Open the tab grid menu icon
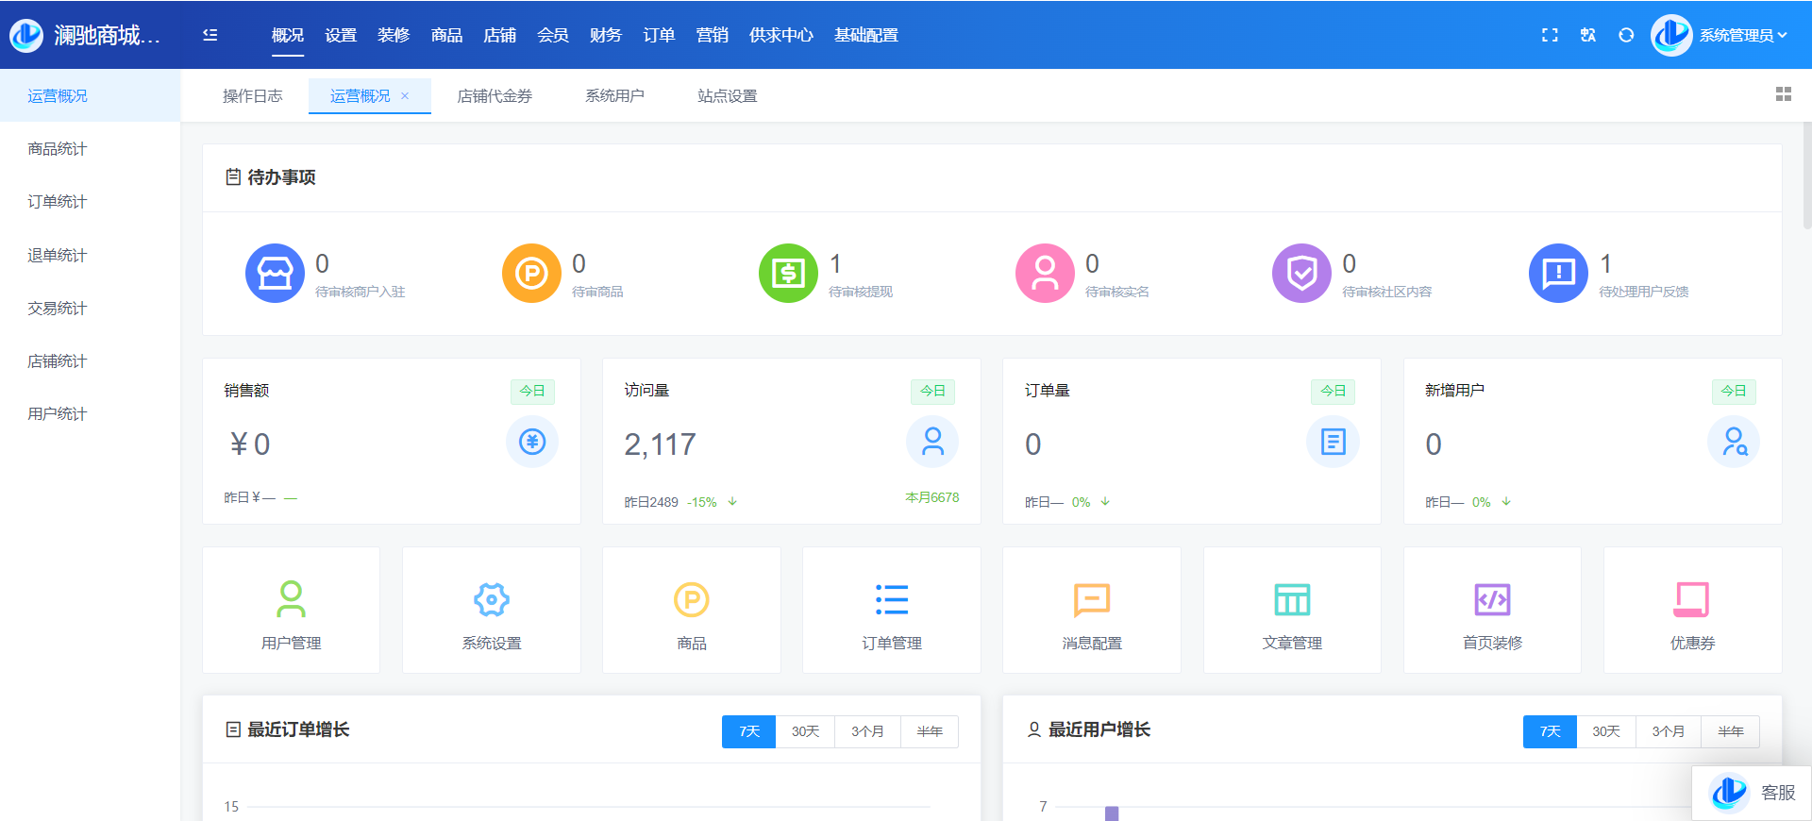The width and height of the screenshot is (1812, 821). (x=1783, y=94)
